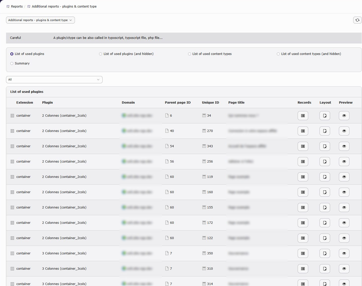Open the All filter dropdown
This screenshot has width=362, height=286.
point(54,80)
